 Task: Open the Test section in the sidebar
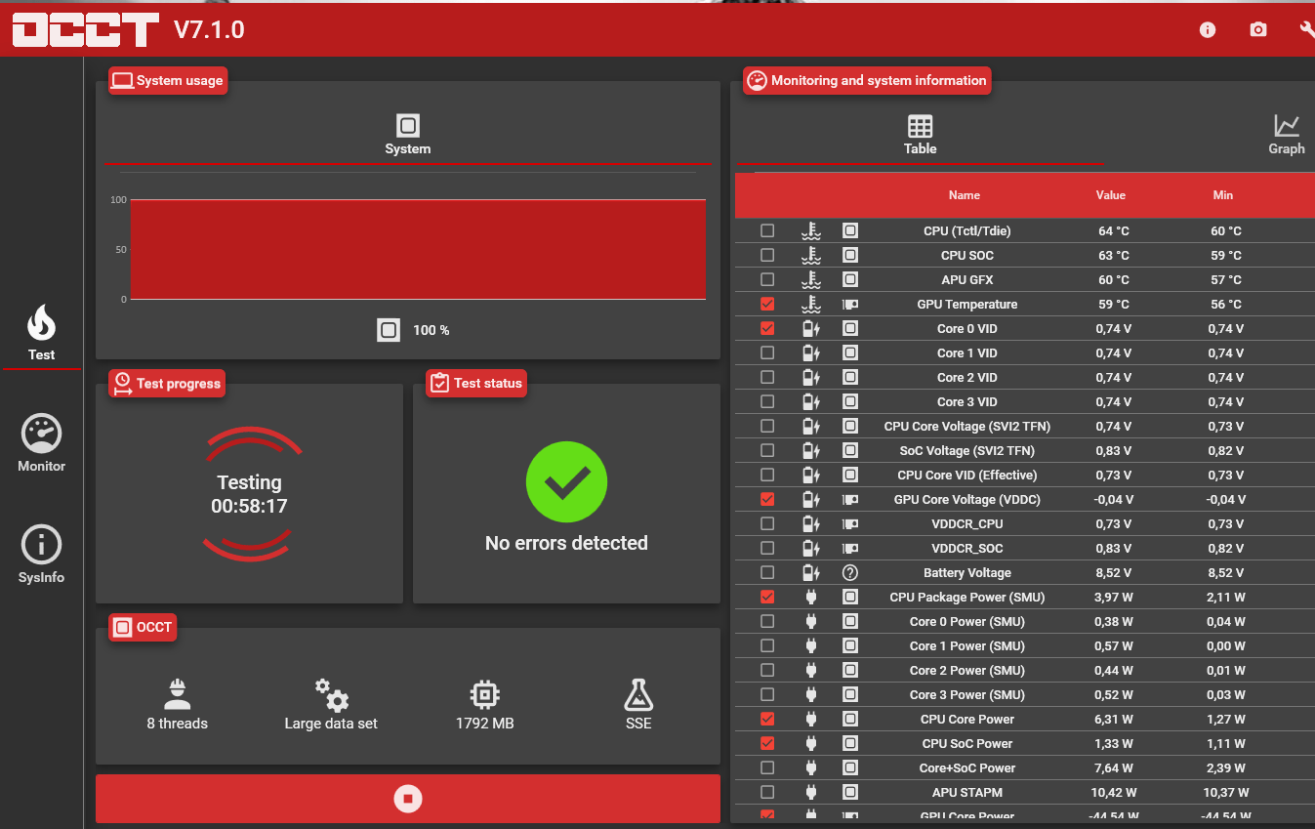(41, 333)
